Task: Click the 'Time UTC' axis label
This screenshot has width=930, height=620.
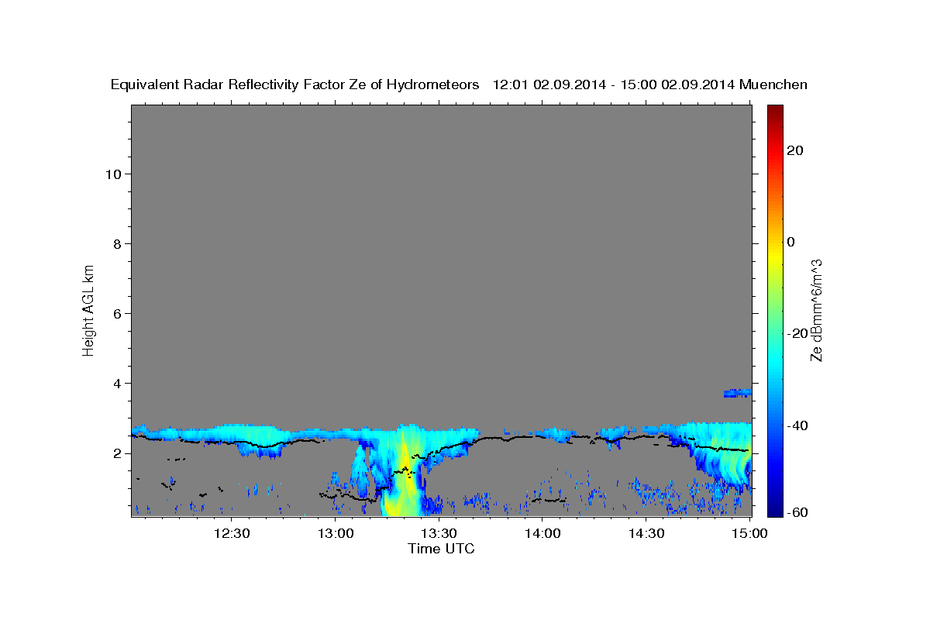Action: click(x=441, y=549)
